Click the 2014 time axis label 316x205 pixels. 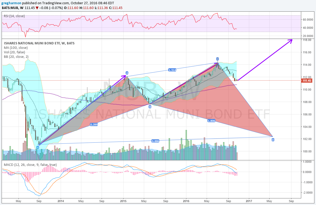[x=61, y=201]
